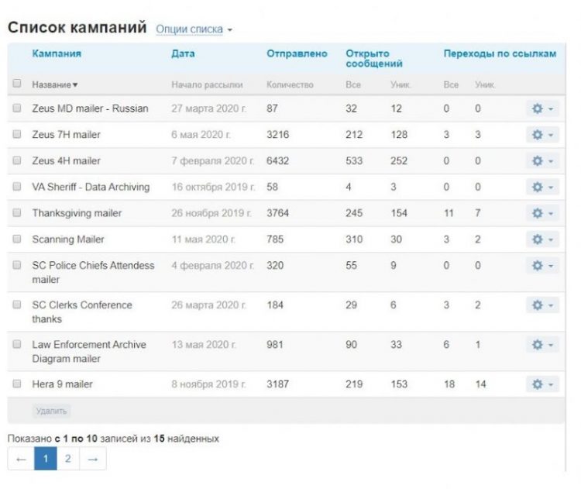Click date 16 октября 2019 г.

click(x=213, y=187)
